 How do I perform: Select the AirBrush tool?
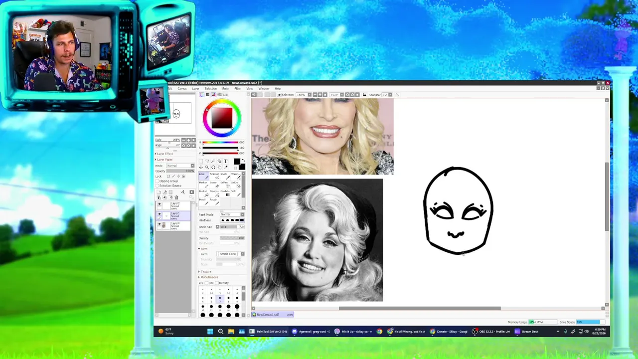213,176
